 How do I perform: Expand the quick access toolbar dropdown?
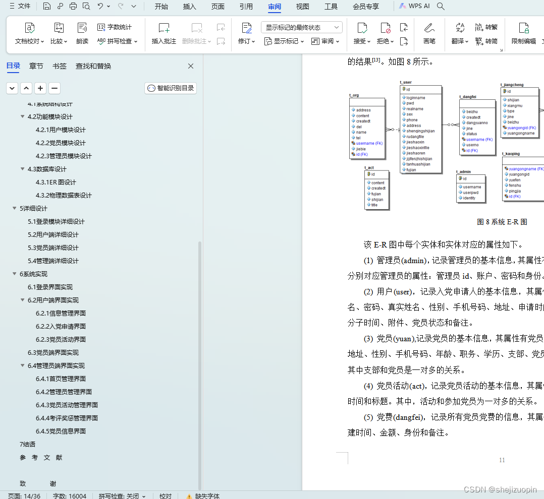(x=134, y=6)
